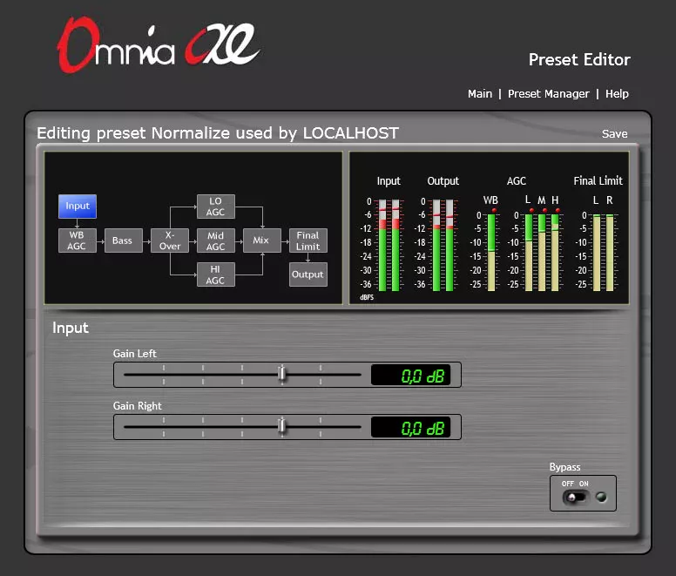
Task: Click the Gain Left slider handle
Action: 281,374
